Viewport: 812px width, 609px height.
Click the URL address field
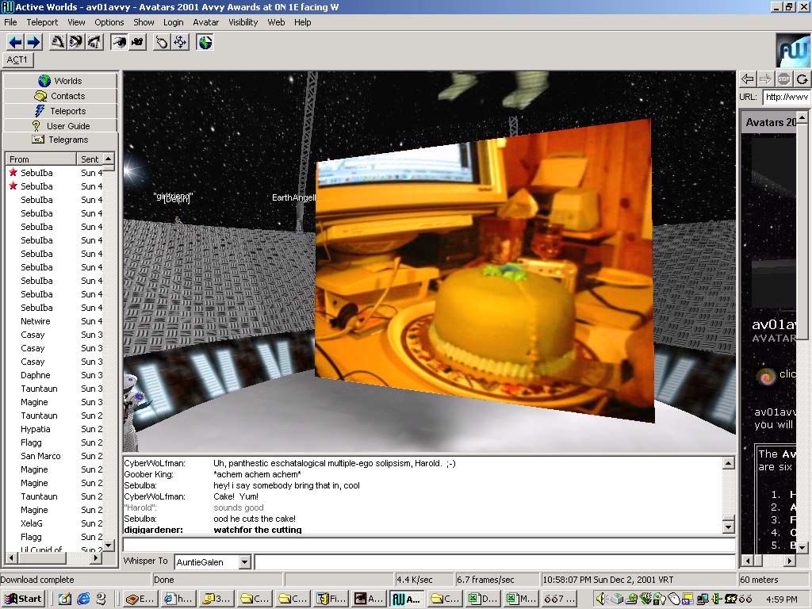pos(785,97)
